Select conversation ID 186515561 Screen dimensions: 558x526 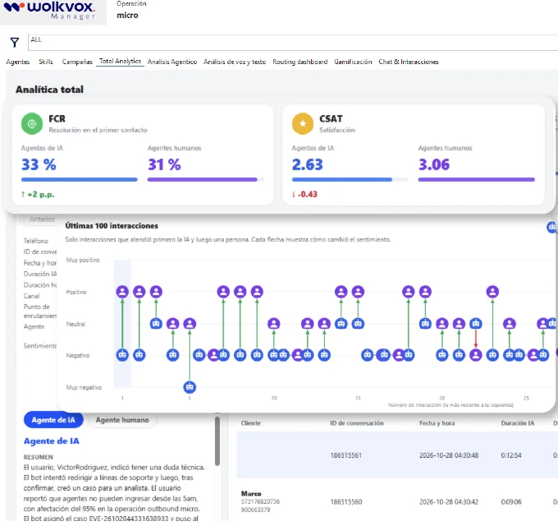pos(346,455)
